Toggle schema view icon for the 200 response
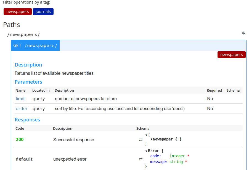Viewport: 249px width, 170px height. click(141, 140)
